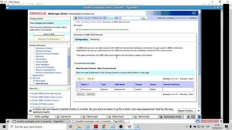Click Help in console toolbar
232x130 pixels.
(x=116, y=18)
